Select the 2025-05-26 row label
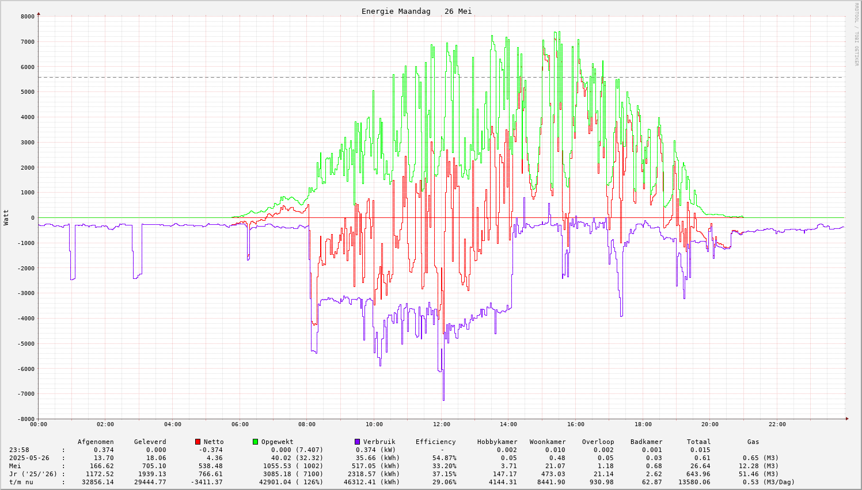This screenshot has width=862, height=490. 29,458
